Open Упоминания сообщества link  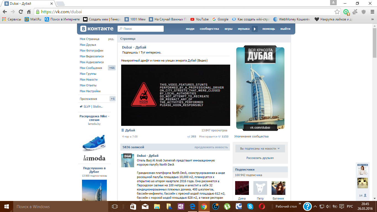[x=251, y=136]
